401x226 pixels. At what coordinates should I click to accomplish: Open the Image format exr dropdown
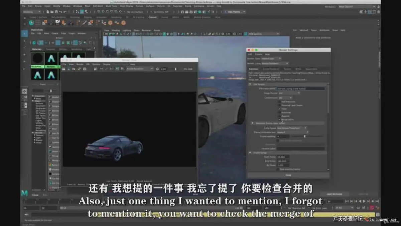click(289, 93)
